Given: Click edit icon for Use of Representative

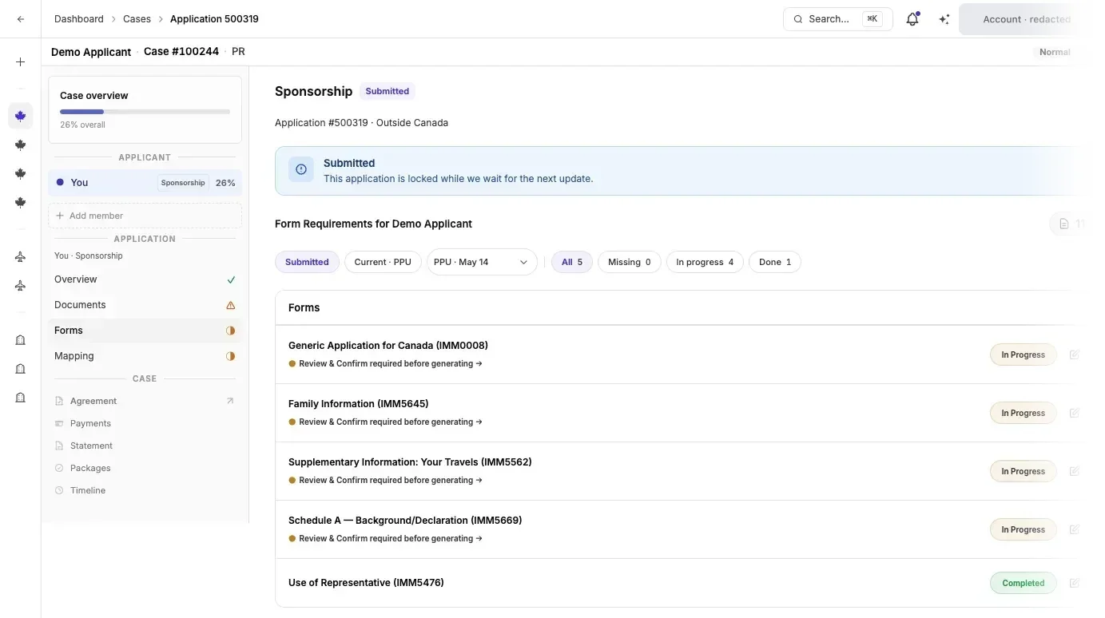Looking at the screenshot, I should point(1074,583).
